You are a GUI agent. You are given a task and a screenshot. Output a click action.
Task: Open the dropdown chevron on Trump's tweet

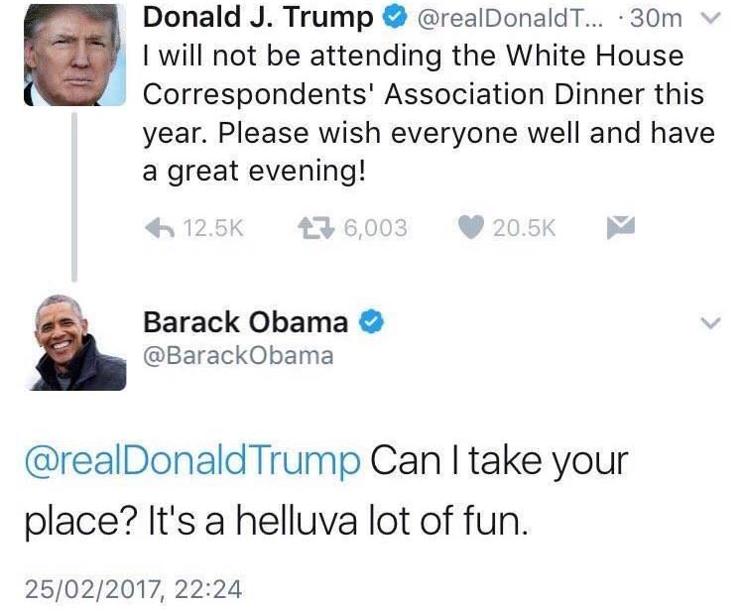click(x=707, y=18)
